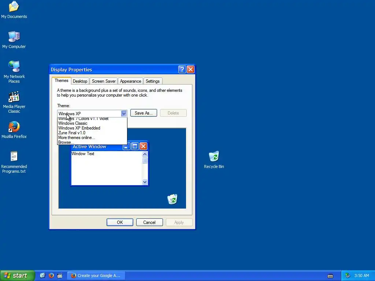The width and height of the screenshot is (375, 281).
Task: Select More themes online... entry
Action: pos(92,138)
